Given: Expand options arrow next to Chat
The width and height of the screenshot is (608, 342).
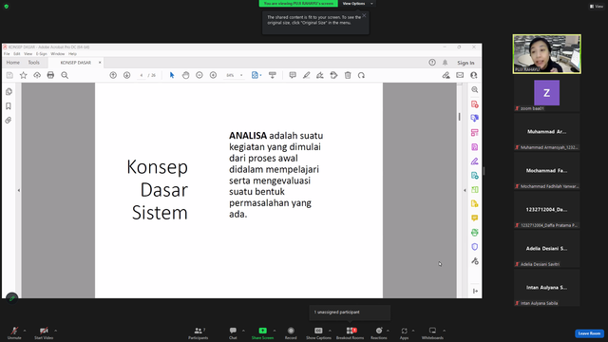Looking at the screenshot, I should [243, 331].
